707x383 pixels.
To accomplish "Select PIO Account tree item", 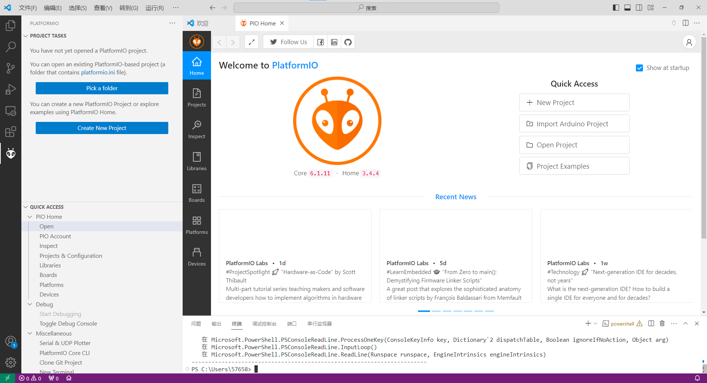I will click(55, 236).
